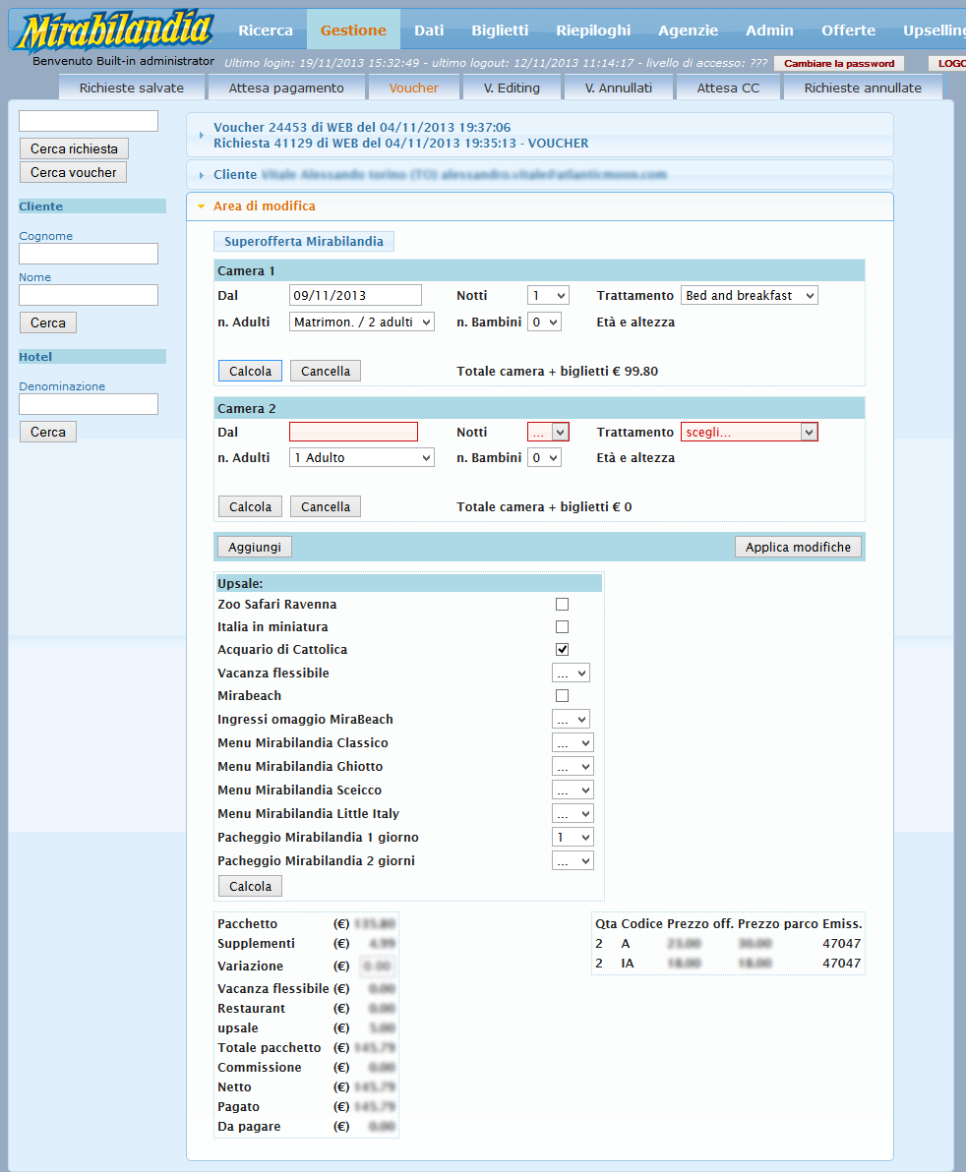Open the Agenzie menu
The width and height of the screenshot is (966, 1172).
[688, 29]
